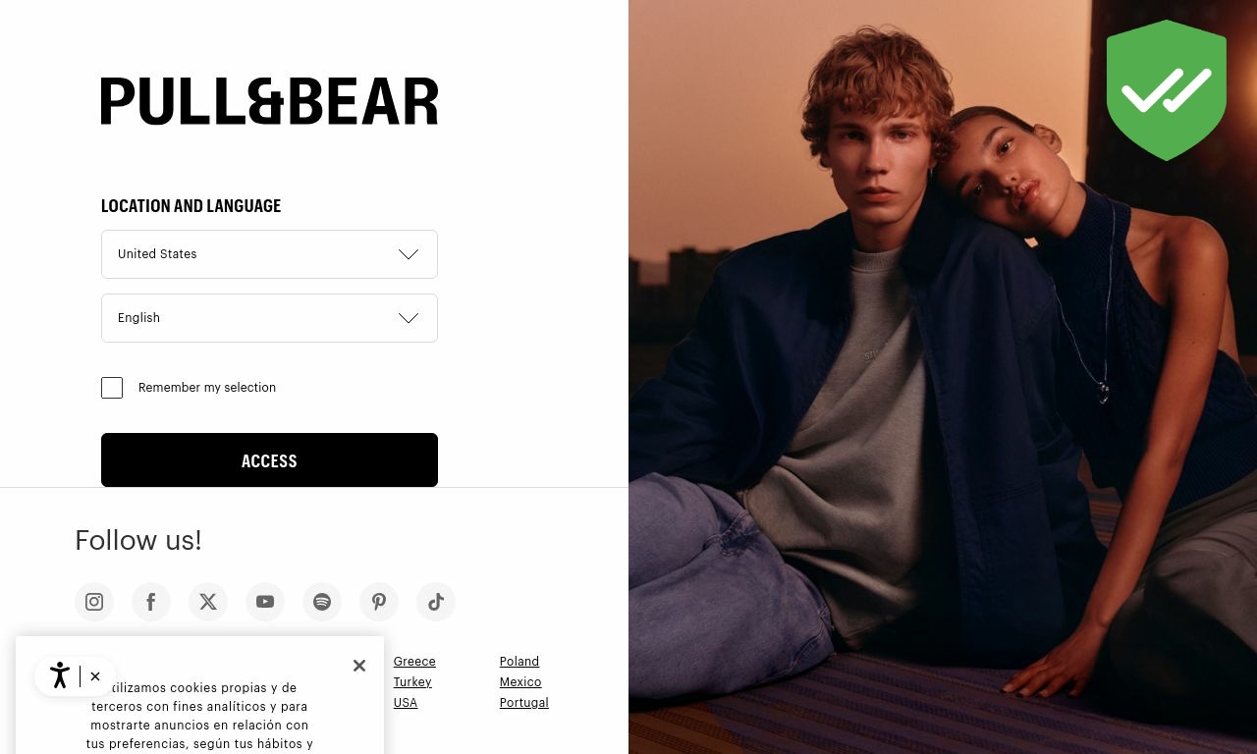The width and height of the screenshot is (1257, 754).
Task: Click the Pull&Bear logo
Action: coord(269,101)
